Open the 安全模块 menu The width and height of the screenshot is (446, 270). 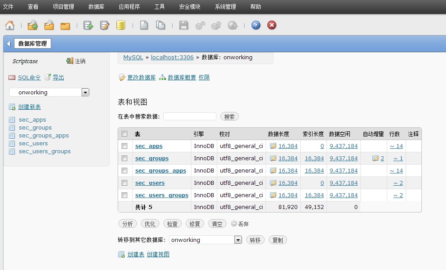point(190,7)
